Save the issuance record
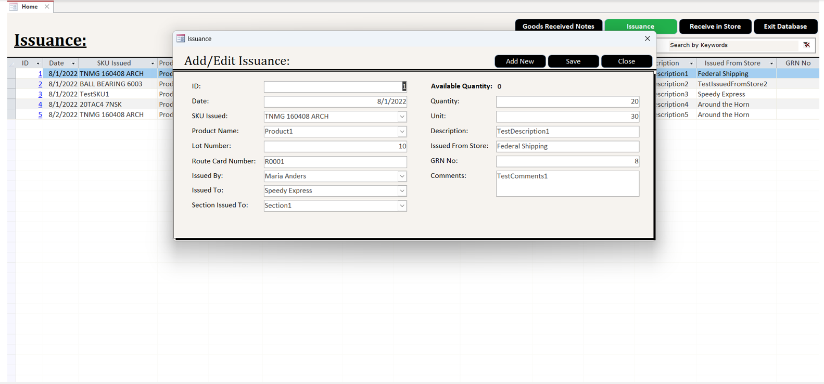824x384 pixels. click(x=573, y=61)
